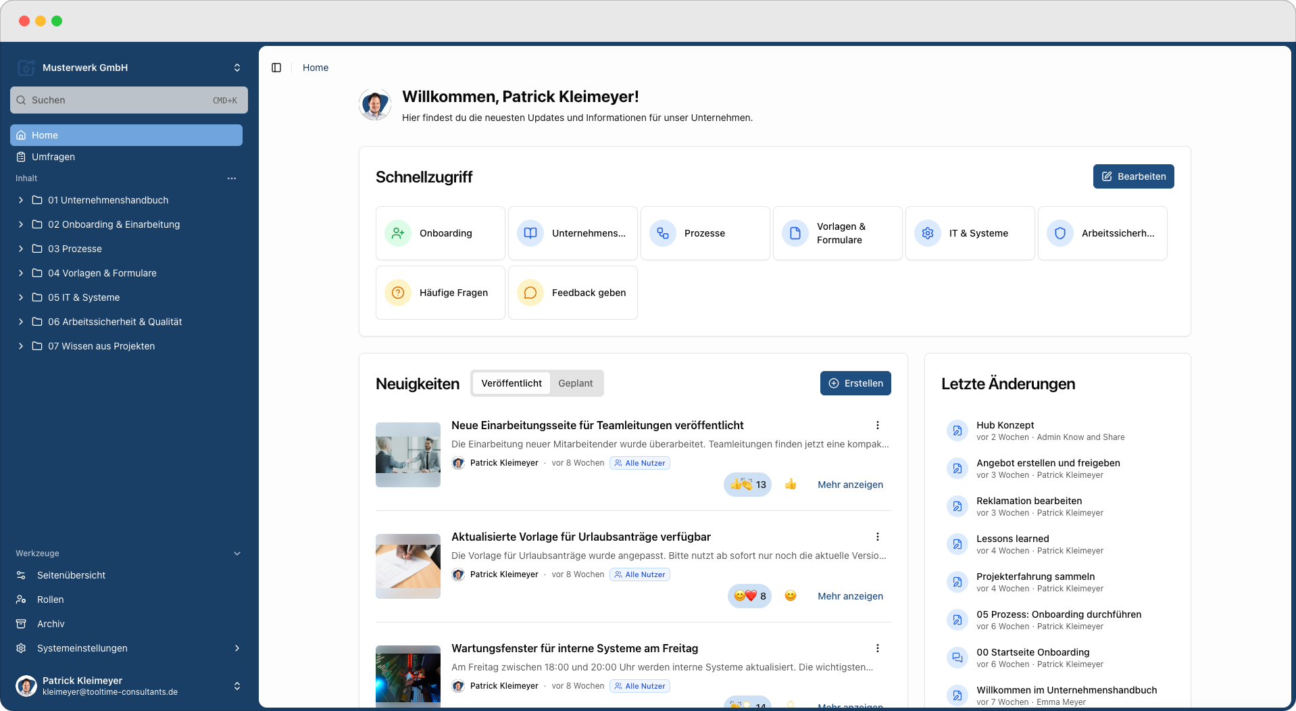This screenshot has width=1296, height=711.
Task: Open the handshake thumbnail of Einarbeitungsseite post
Action: 408,455
